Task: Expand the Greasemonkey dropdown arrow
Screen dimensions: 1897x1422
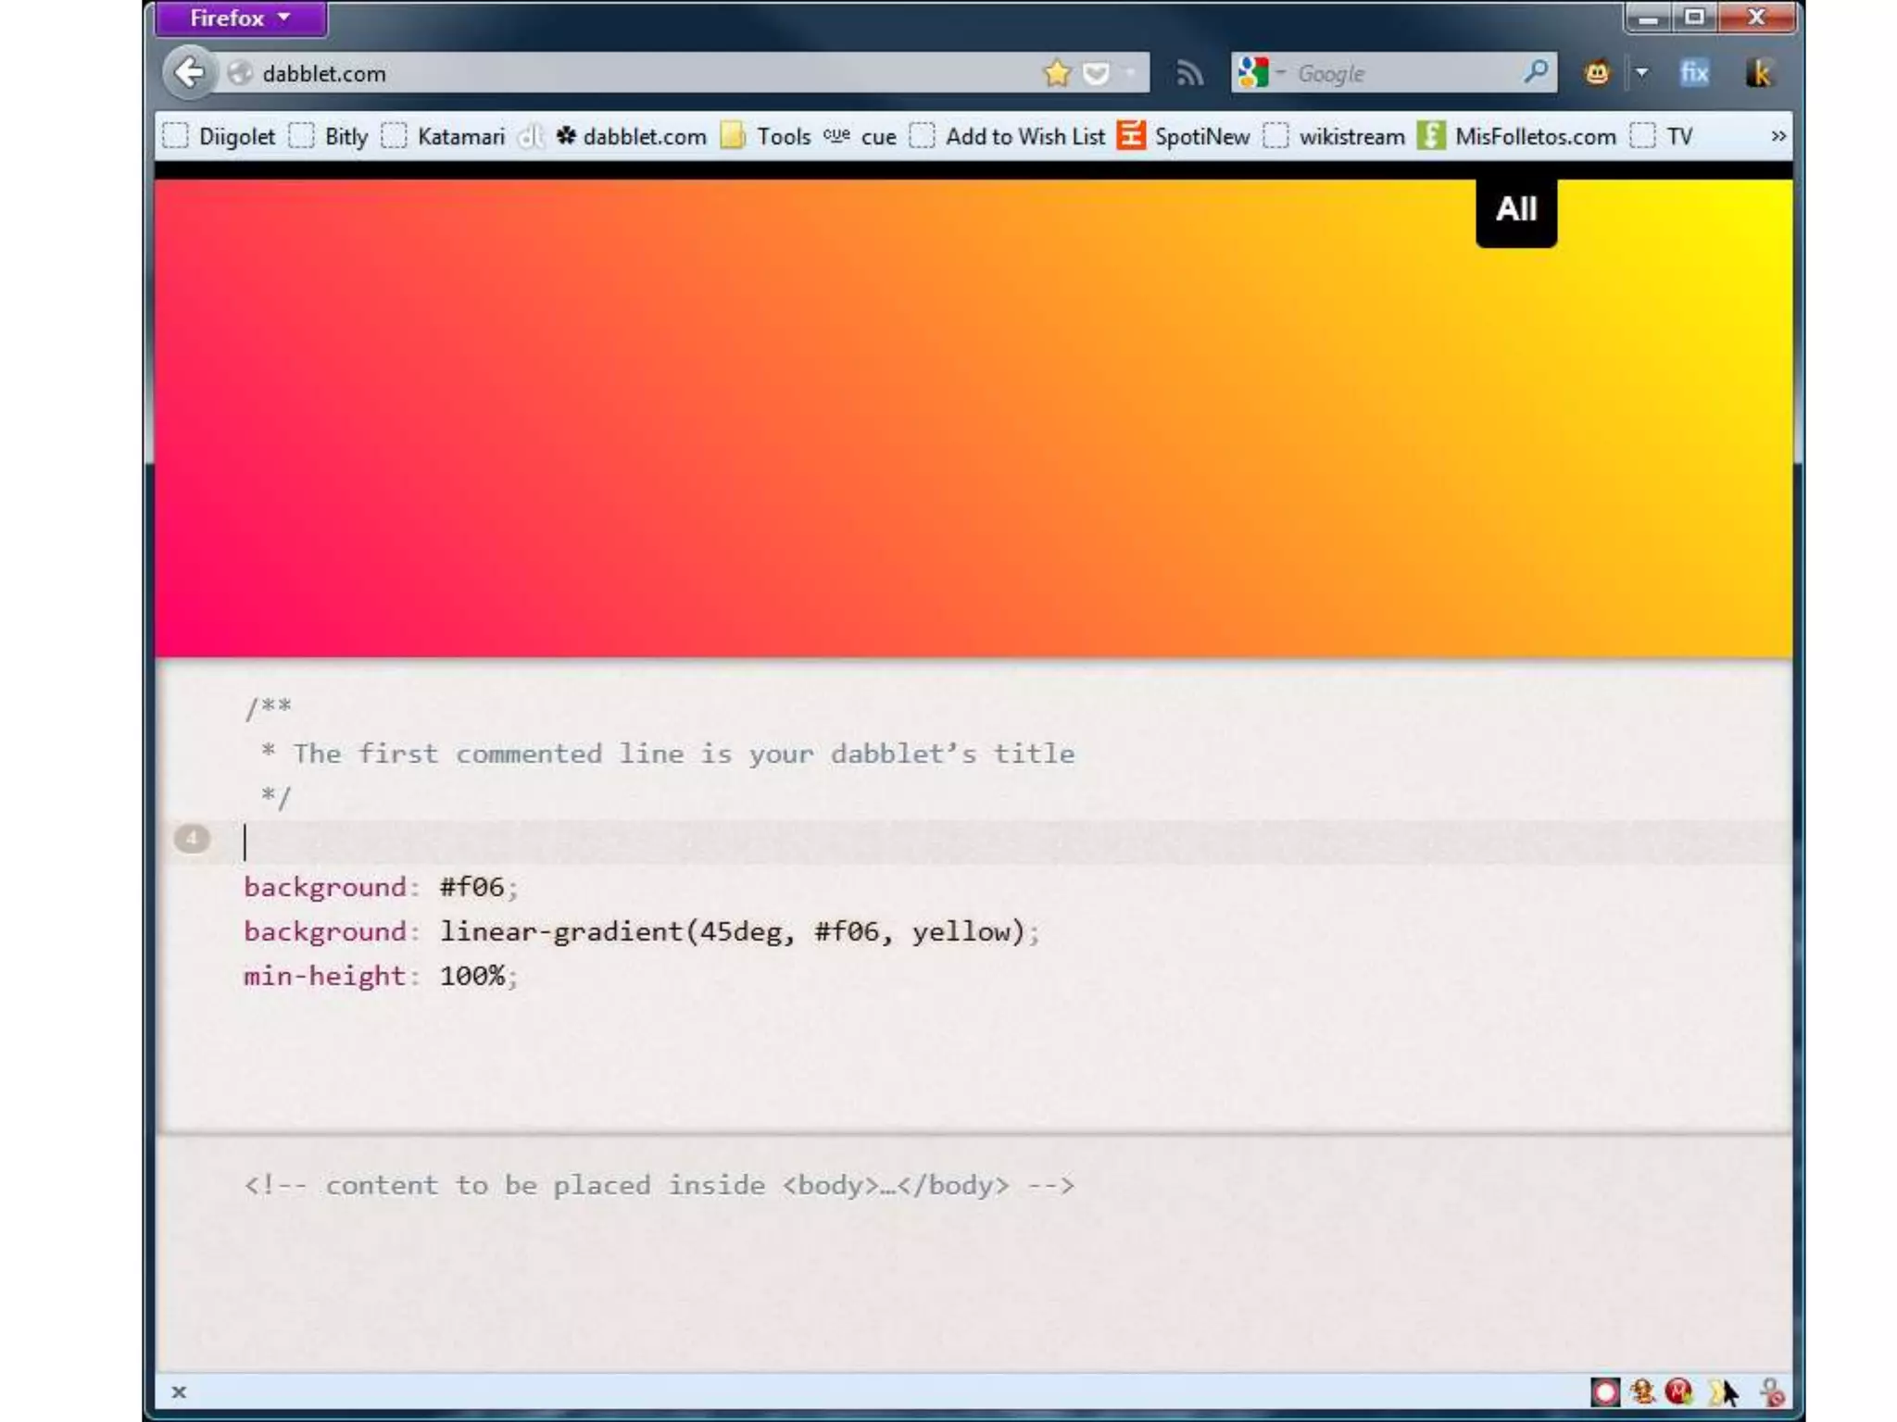Action: pos(1641,72)
